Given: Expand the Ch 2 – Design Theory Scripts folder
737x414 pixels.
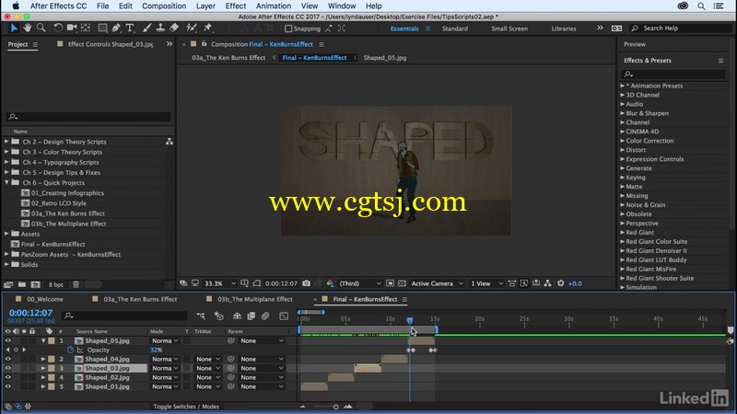Looking at the screenshot, I should [6, 142].
